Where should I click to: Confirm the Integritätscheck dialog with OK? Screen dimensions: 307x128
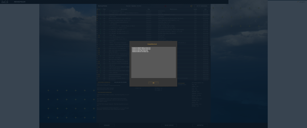(153, 83)
